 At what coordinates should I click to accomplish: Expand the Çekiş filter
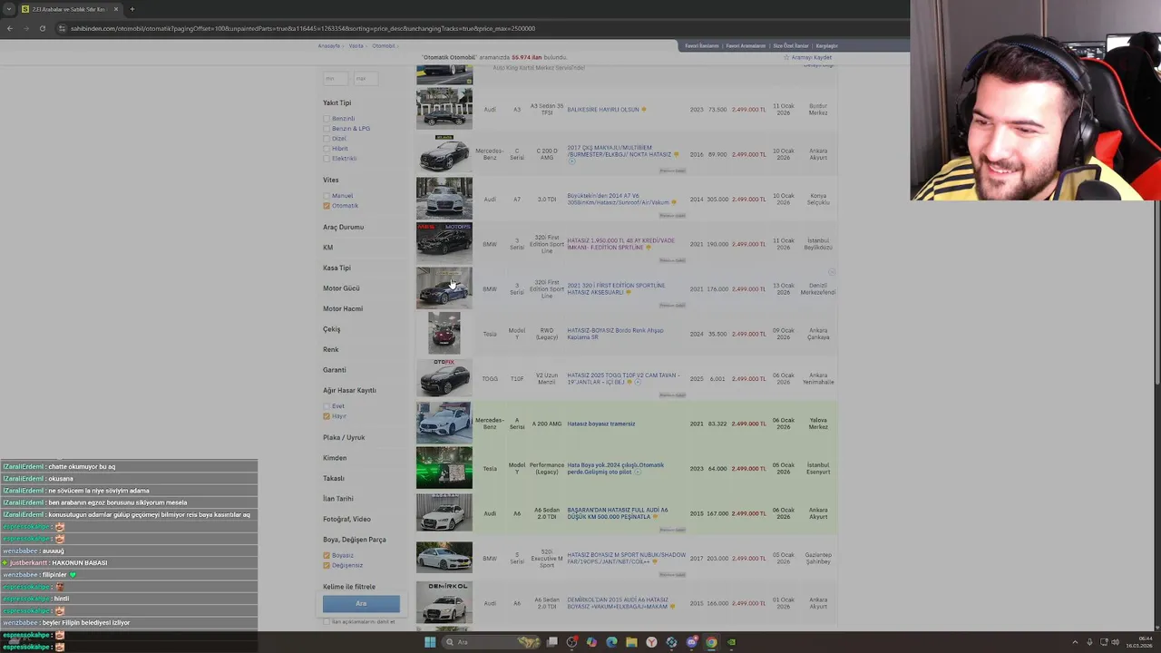[332, 329]
